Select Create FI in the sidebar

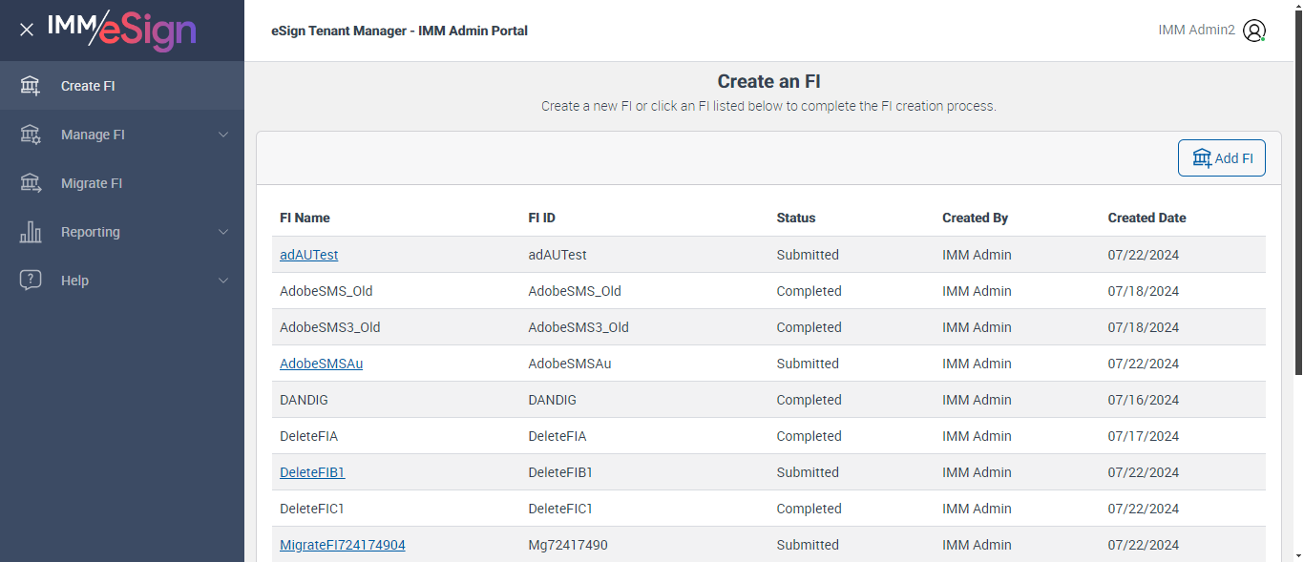coord(88,86)
